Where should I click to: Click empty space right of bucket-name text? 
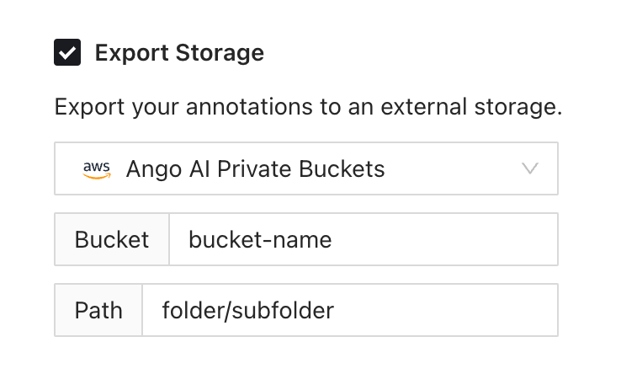[446, 239]
